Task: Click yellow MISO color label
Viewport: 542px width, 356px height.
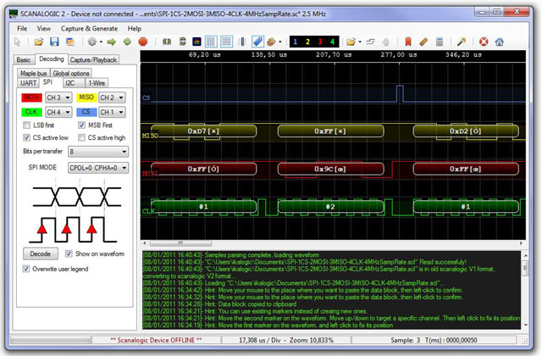Action: click(86, 97)
